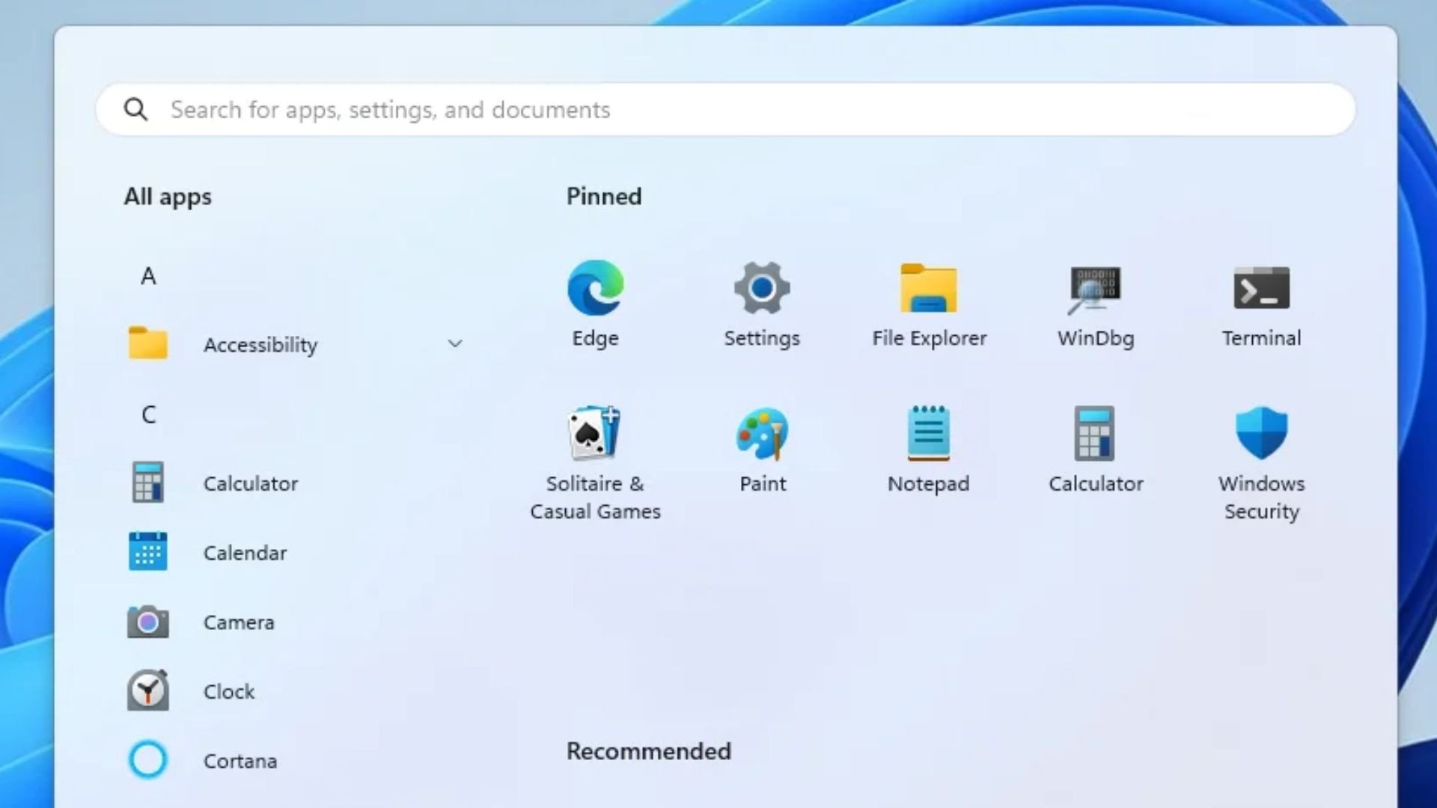Expand the Accessibility folder chevron
The image size is (1437, 808).
click(455, 343)
